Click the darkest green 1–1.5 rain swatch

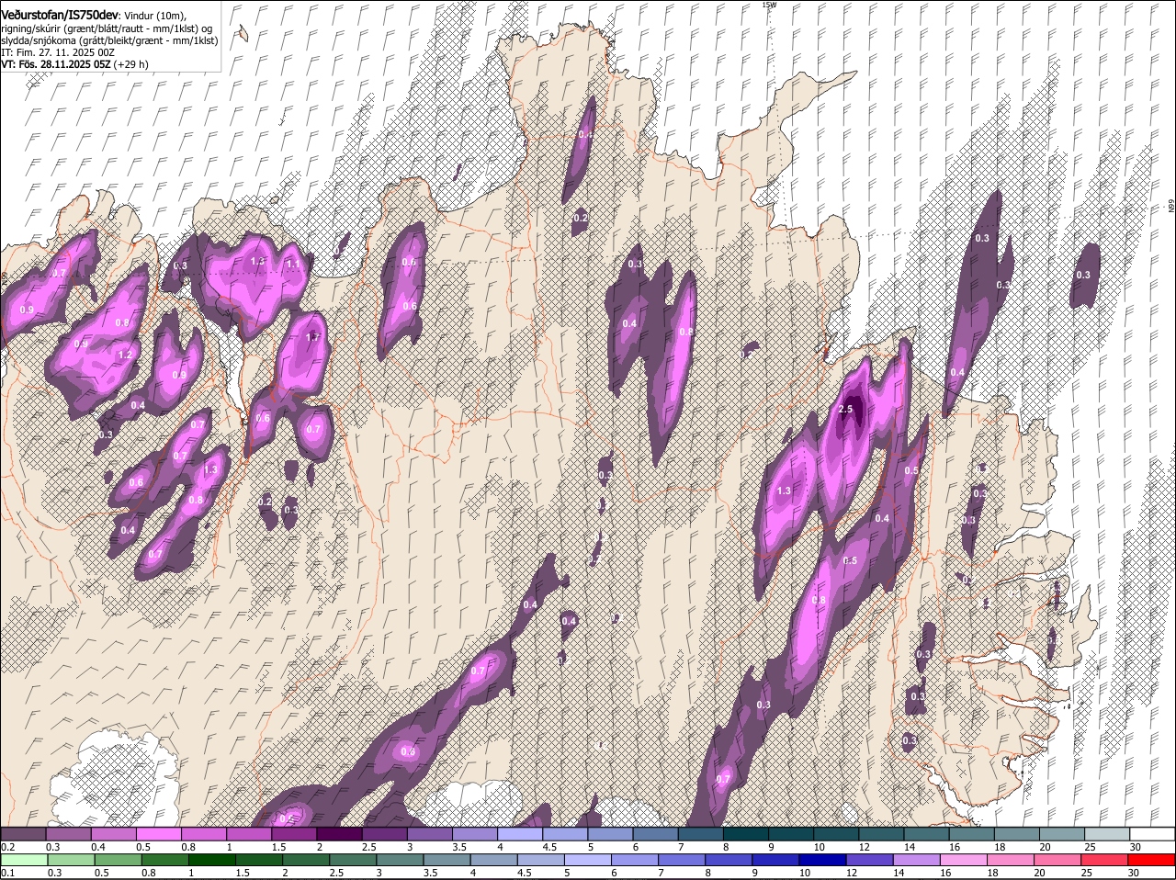(213, 861)
